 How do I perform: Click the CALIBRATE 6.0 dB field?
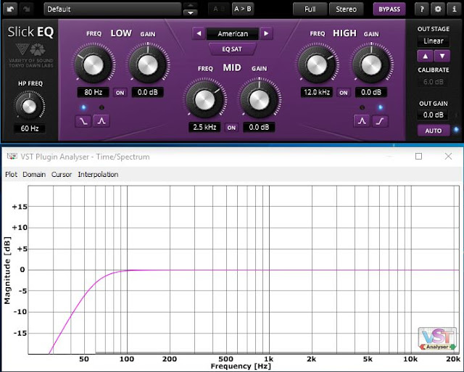434,82
